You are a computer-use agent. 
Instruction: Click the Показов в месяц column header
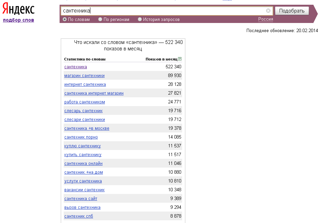tap(161, 59)
